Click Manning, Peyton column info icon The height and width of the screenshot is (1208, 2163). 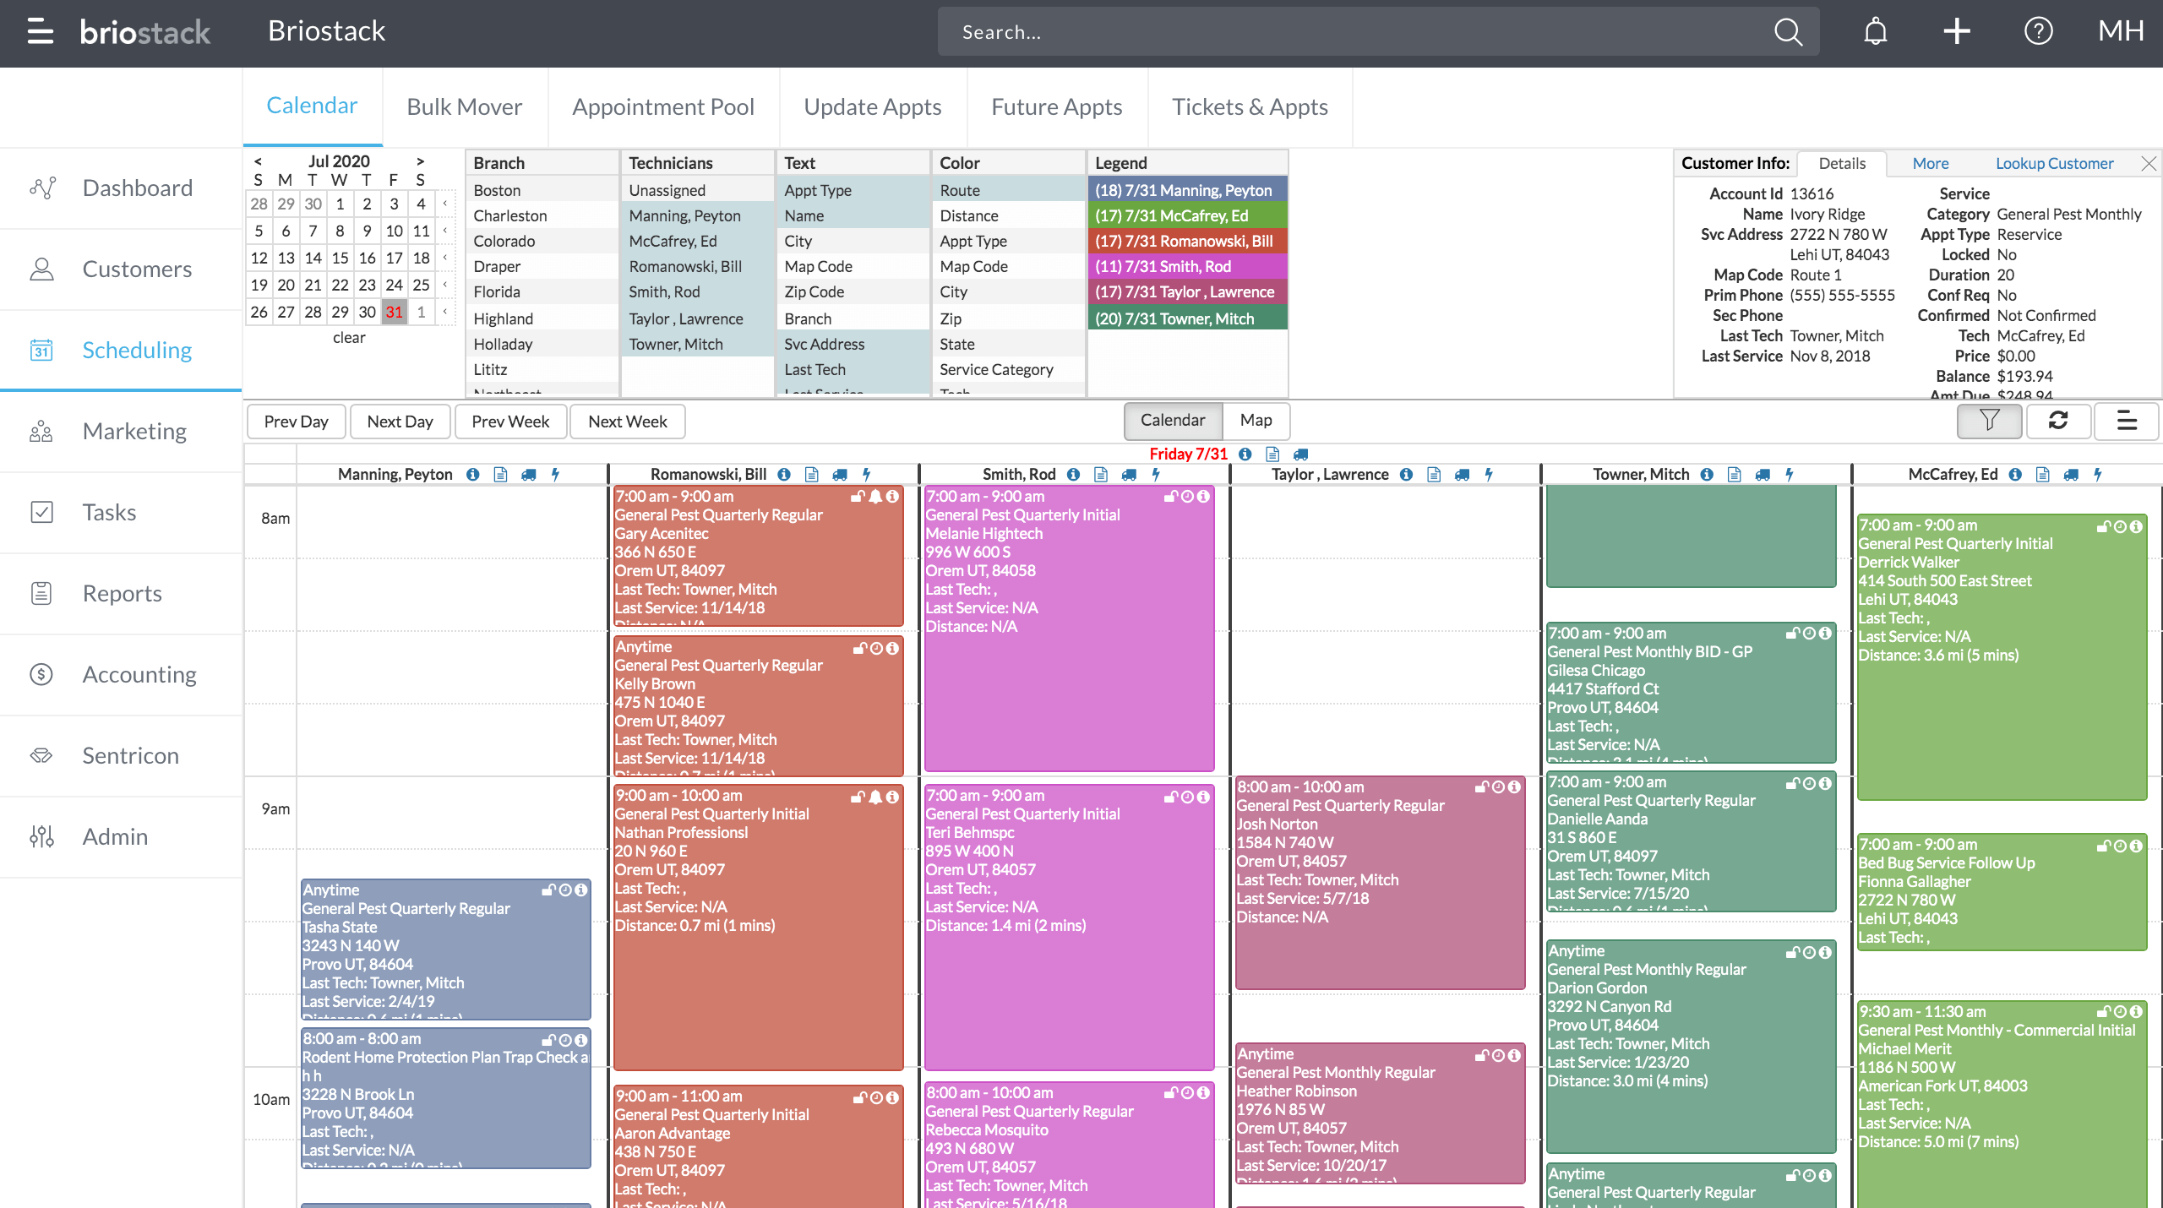472,474
